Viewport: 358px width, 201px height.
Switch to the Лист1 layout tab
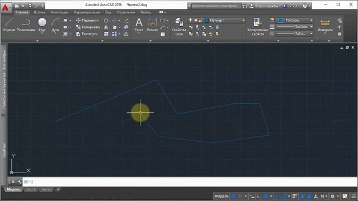[31, 189]
